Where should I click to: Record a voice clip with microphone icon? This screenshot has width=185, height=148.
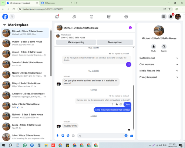(x=57, y=136)
